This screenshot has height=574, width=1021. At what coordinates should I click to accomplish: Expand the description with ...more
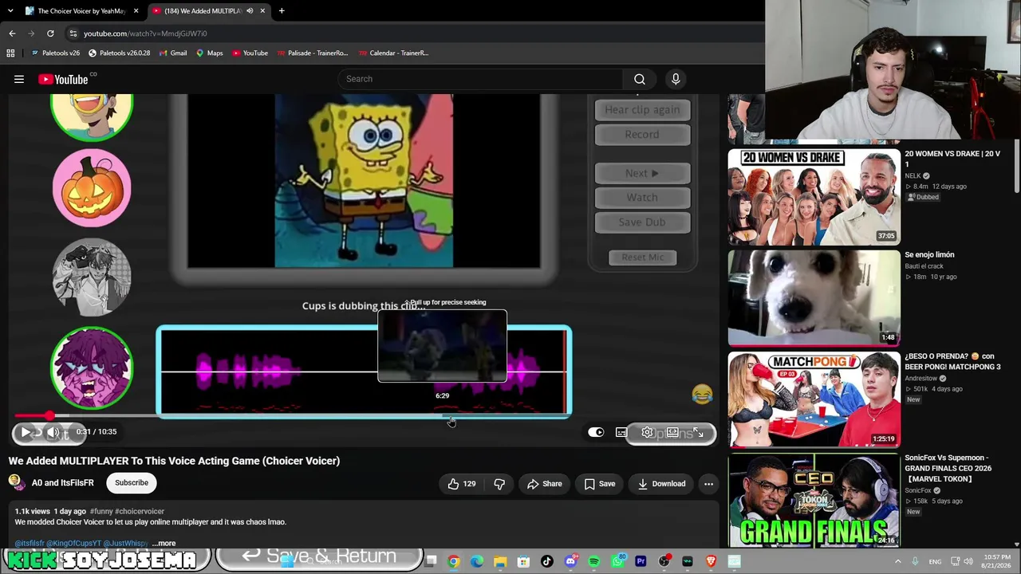(164, 543)
